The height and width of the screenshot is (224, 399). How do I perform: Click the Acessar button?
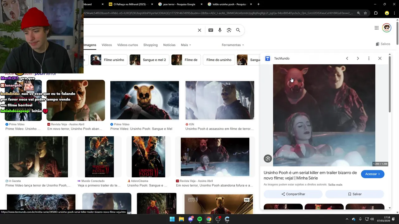[x=373, y=174]
